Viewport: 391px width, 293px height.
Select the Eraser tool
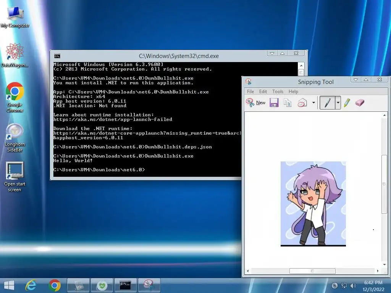tap(360, 102)
